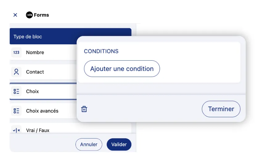Pick the Contact block type label
This screenshot has height=165, width=257.
pos(35,72)
